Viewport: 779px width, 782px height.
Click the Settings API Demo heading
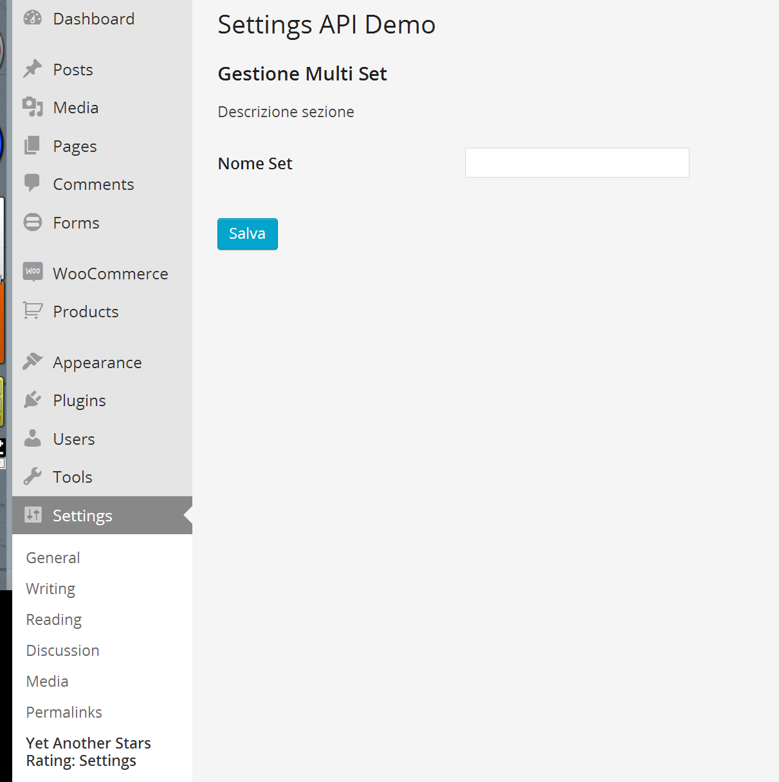(326, 24)
